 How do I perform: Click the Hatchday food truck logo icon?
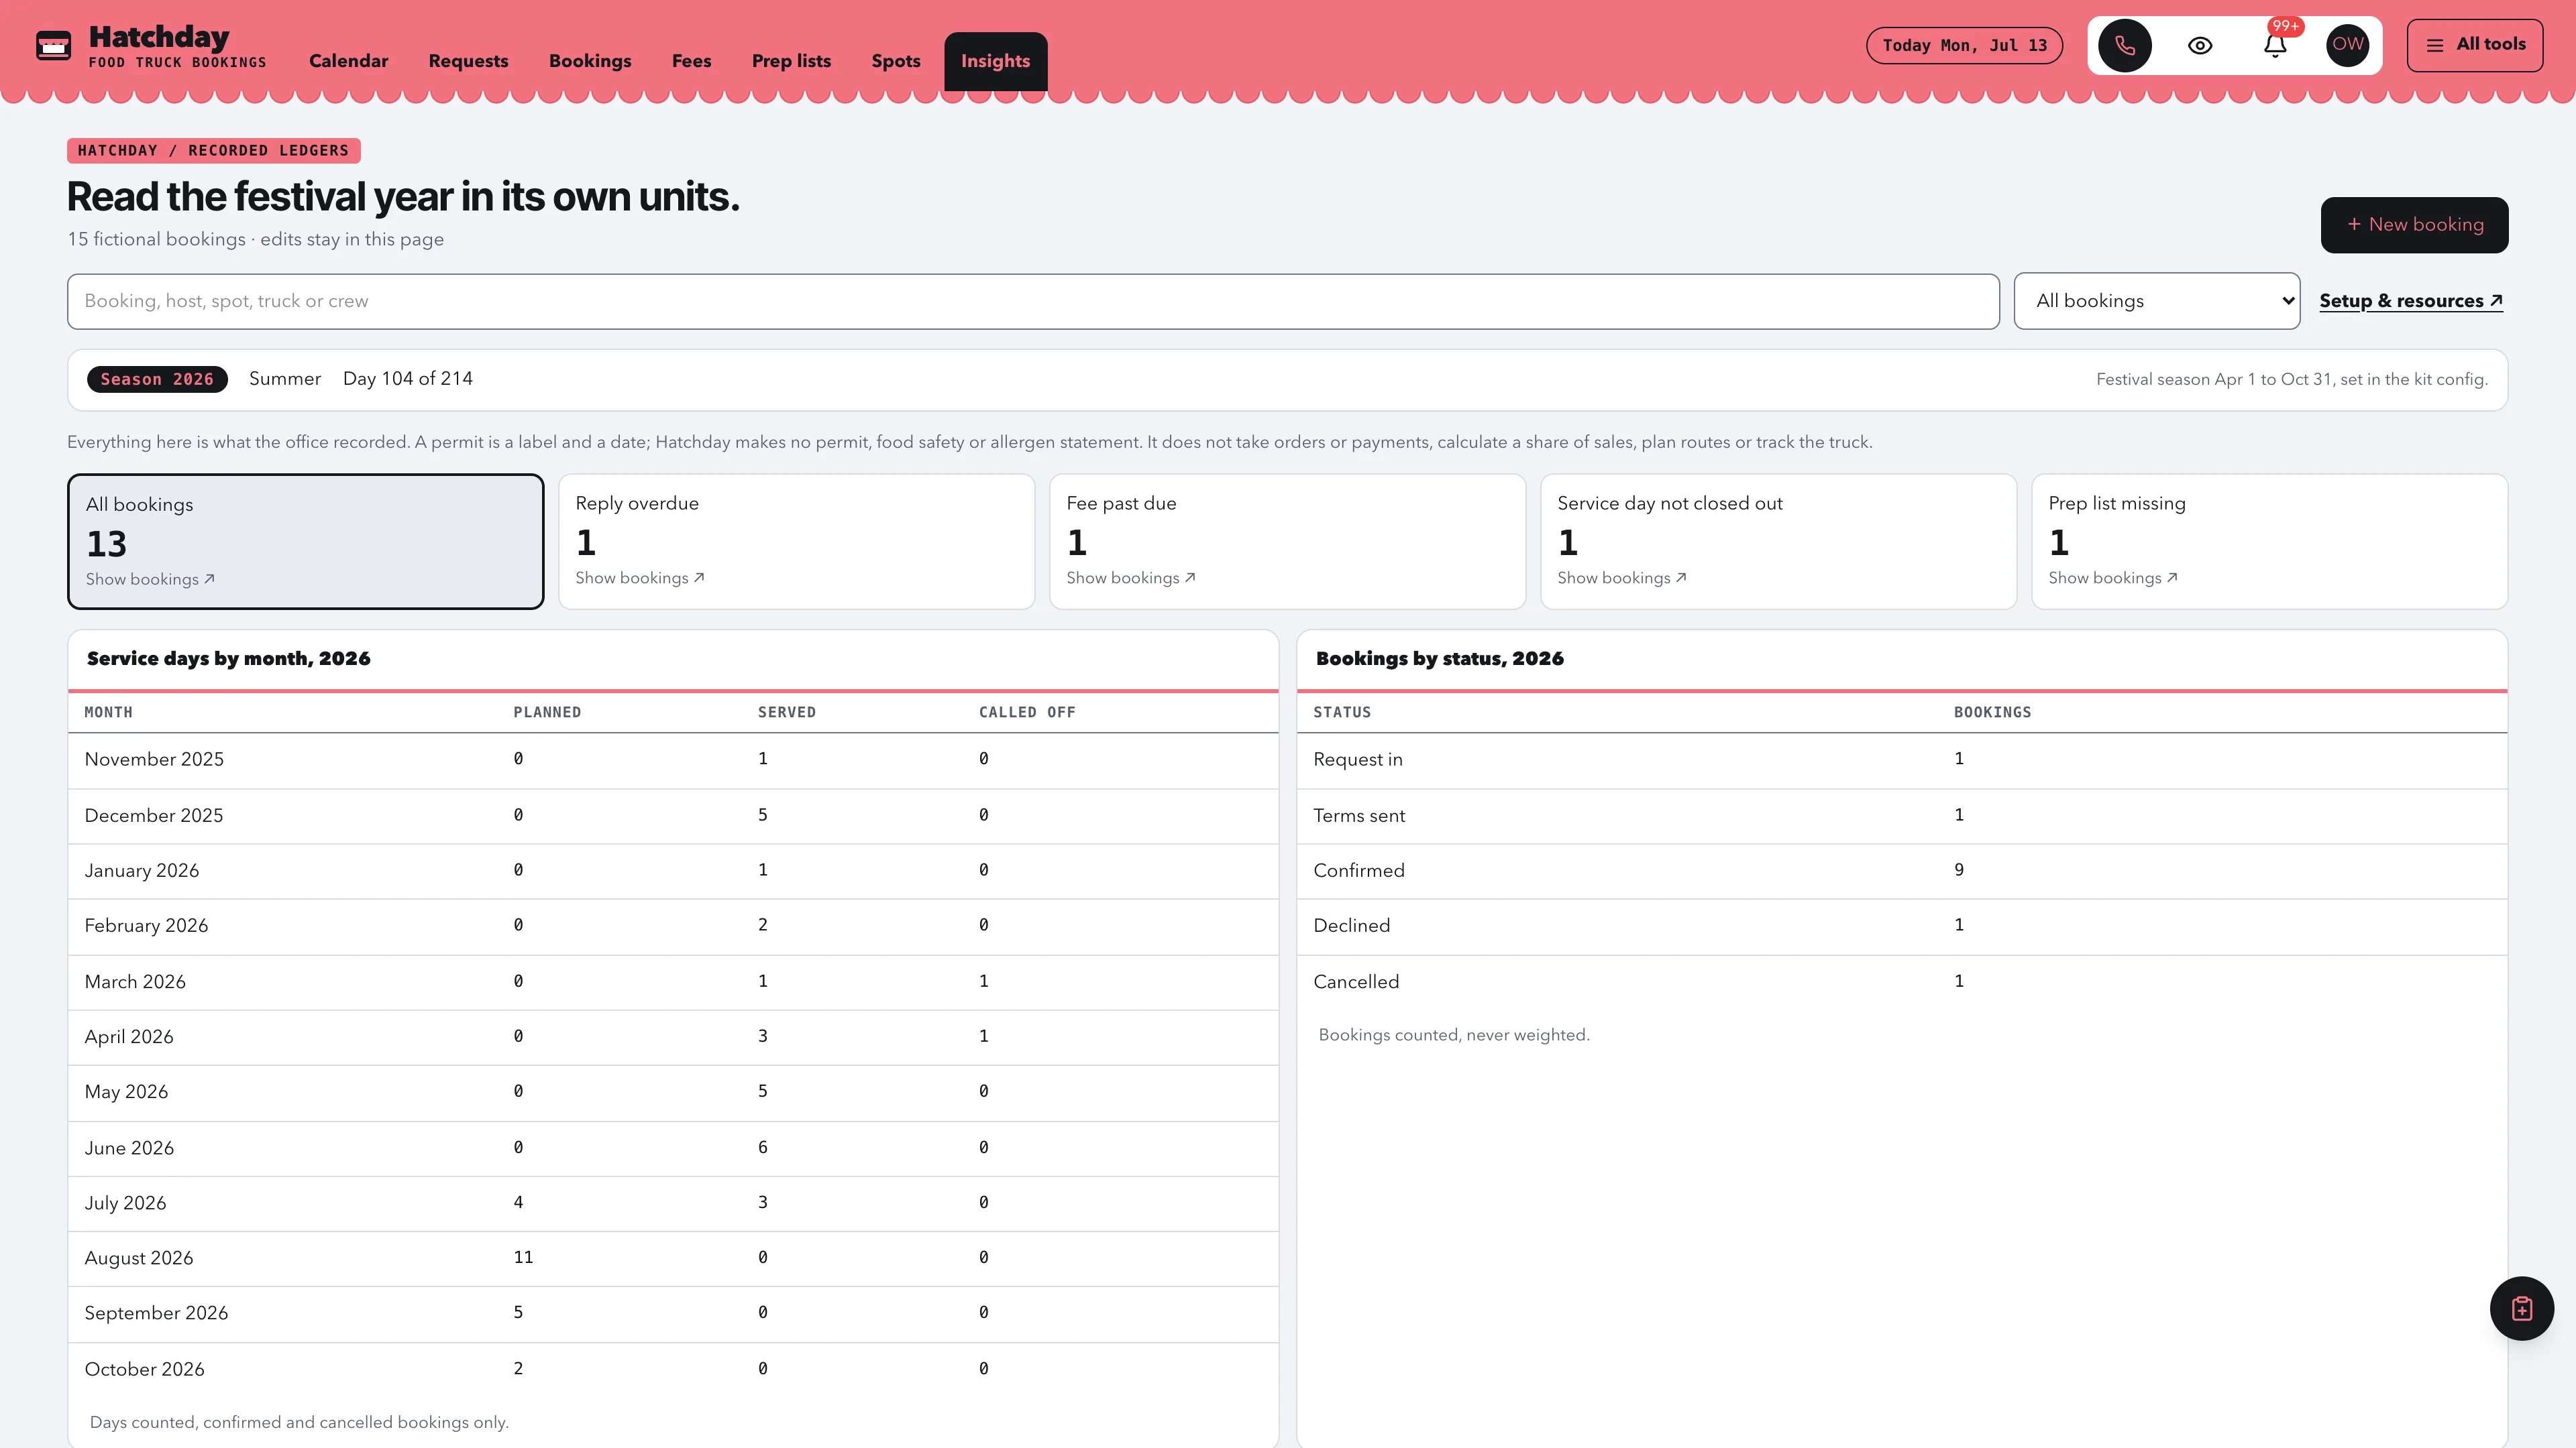(53, 46)
